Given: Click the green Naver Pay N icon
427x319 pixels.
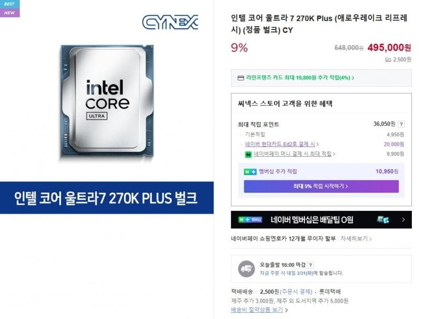Looking at the screenshot, I should (x=248, y=154).
